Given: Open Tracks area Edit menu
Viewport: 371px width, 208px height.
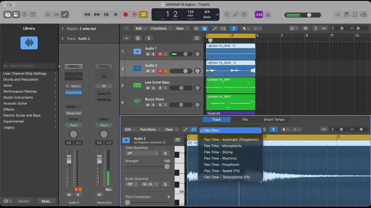Looking at the screenshot, I should (x=141, y=28).
